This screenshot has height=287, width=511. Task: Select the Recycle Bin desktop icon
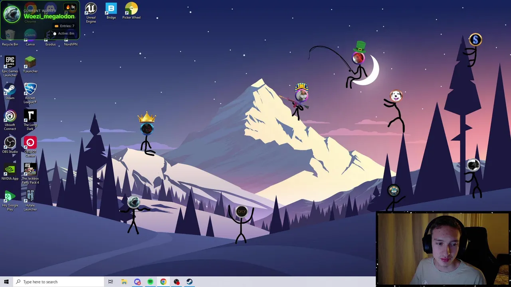pyautogui.click(x=10, y=38)
